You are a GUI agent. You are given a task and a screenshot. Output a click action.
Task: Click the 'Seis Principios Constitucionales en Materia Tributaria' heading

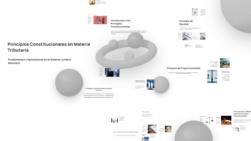[x=126, y=132]
